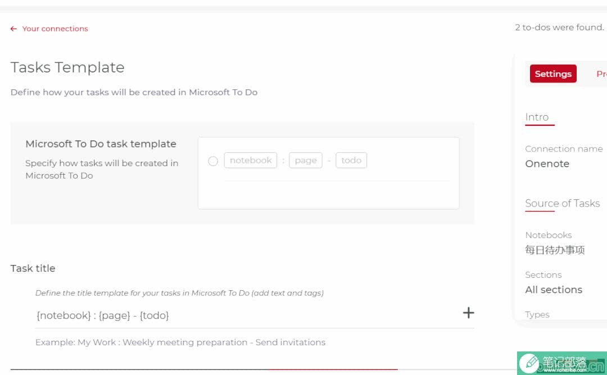Select the page tag chip in preview

(x=305, y=160)
